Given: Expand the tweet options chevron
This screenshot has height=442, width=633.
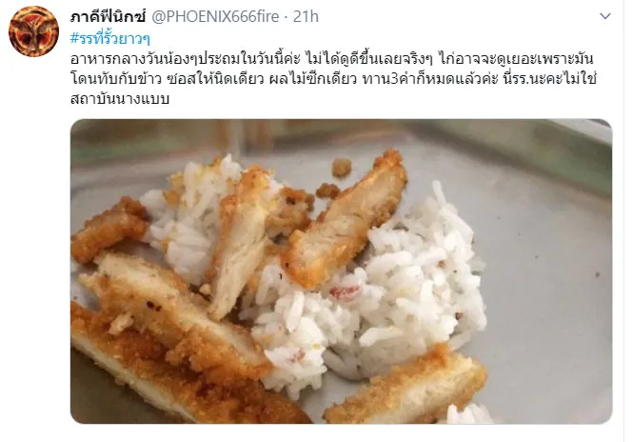Looking at the screenshot, I should (604, 16).
